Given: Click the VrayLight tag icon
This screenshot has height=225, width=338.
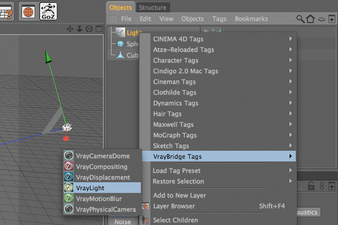Looking at the screenshot, I should (x=69, y=187).
